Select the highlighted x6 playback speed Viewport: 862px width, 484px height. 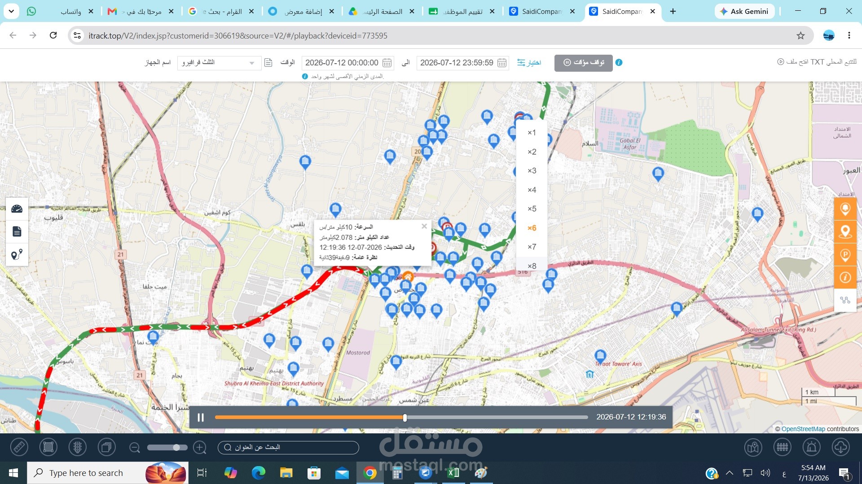tap(532, 228)
